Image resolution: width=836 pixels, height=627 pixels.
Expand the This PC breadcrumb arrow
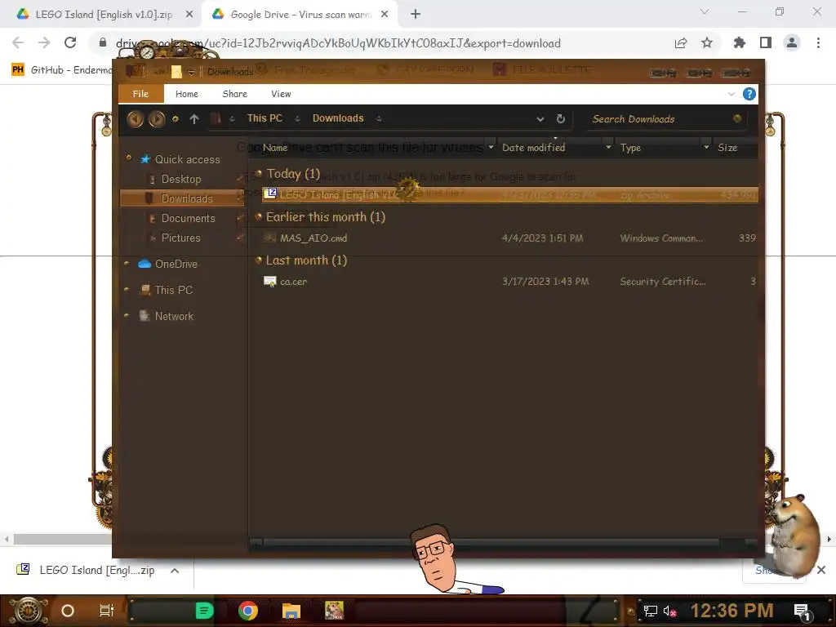(x=297, y=119)
